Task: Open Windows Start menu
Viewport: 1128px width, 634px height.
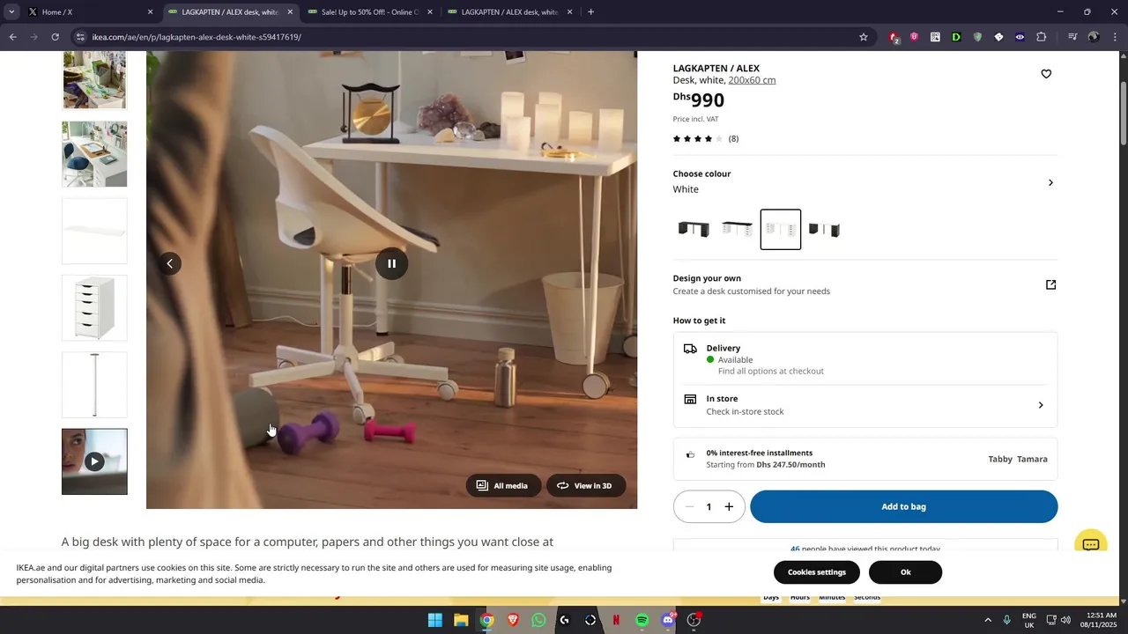Action: tap(435, 620)
